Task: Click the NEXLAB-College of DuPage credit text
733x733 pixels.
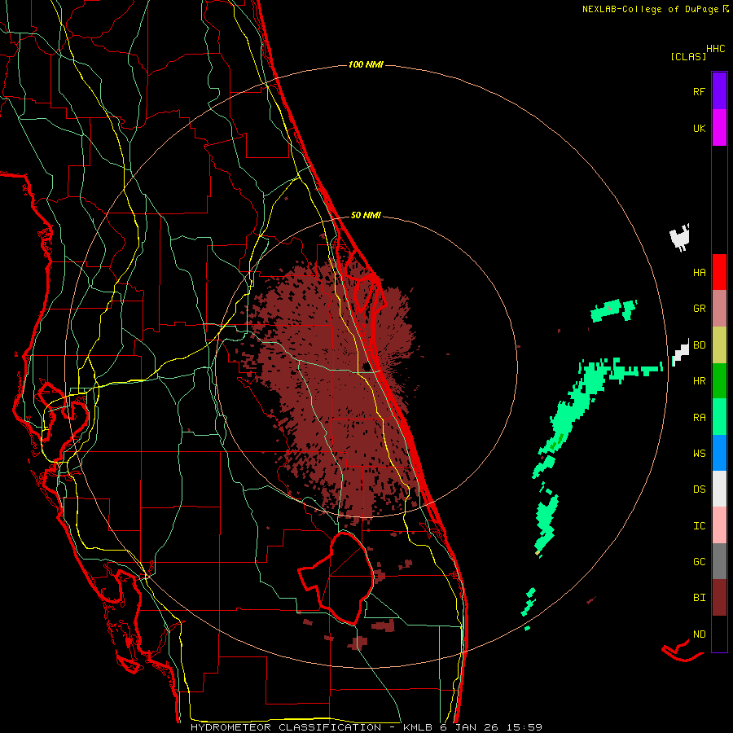Action: tap(650, 9)
